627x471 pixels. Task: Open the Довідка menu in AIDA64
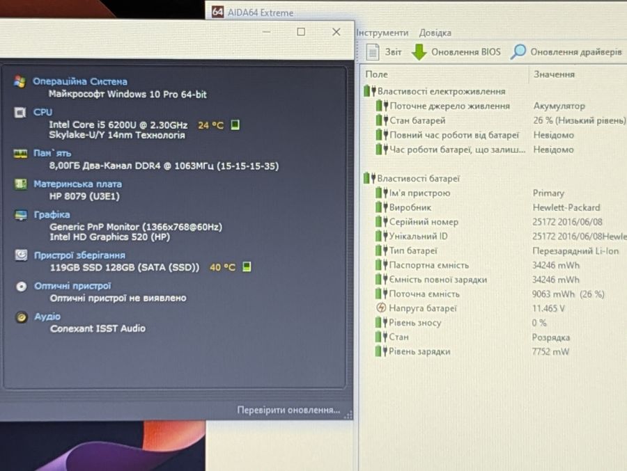435,33
